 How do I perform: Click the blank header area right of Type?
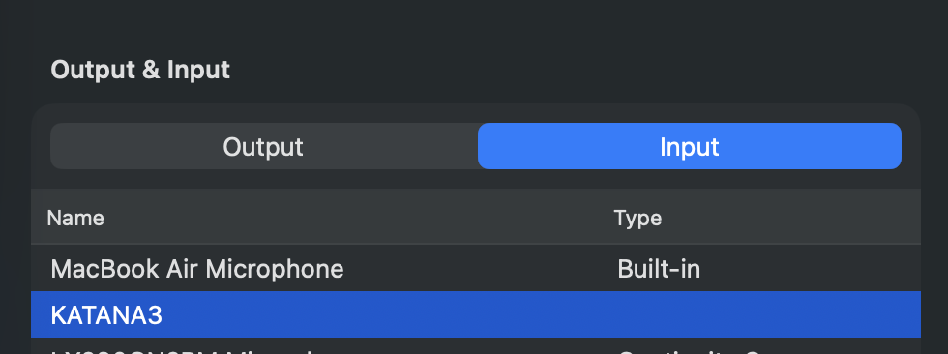(791, 218)
